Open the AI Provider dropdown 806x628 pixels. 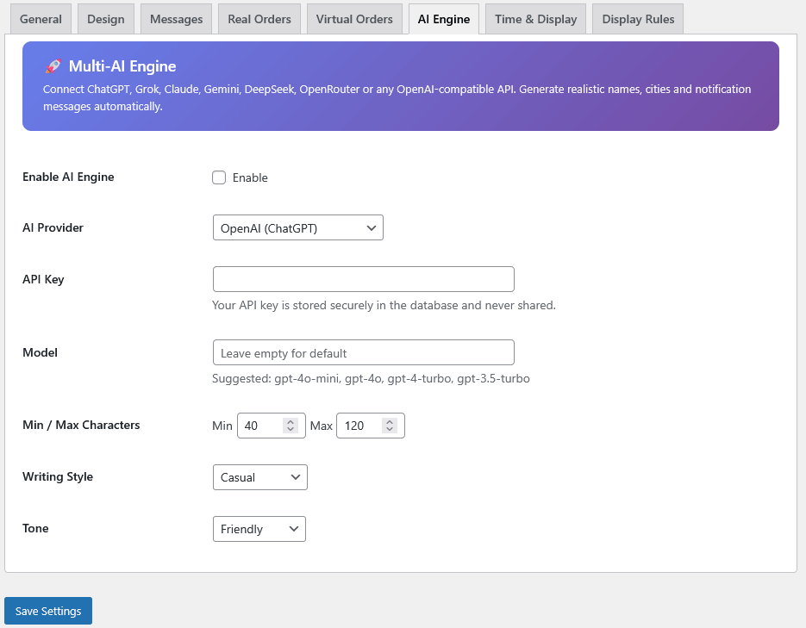click(298, 228)
